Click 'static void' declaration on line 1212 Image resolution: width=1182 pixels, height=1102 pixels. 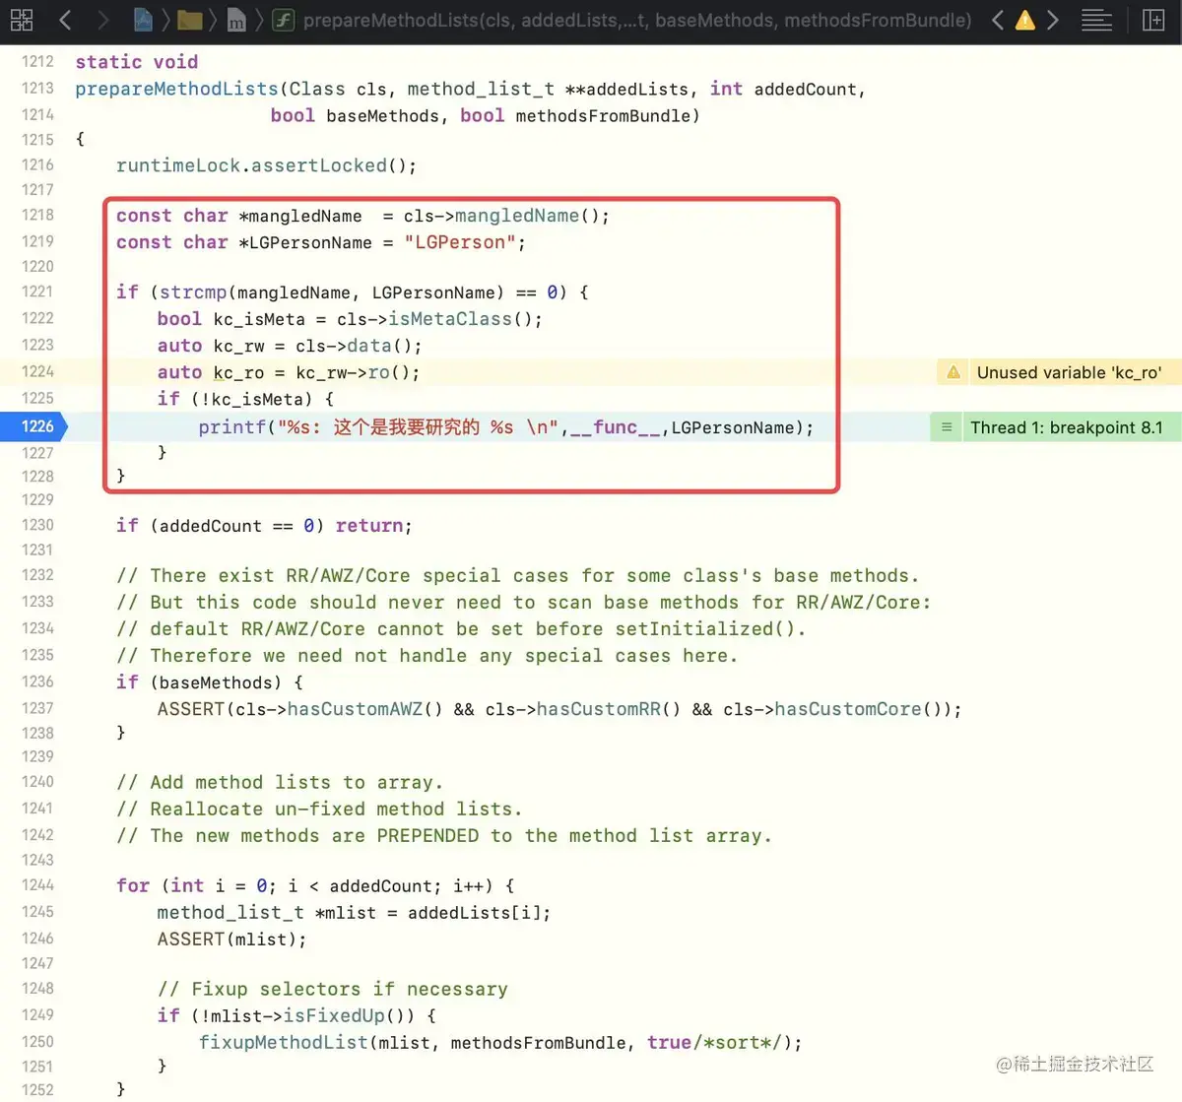click(136, 62)
